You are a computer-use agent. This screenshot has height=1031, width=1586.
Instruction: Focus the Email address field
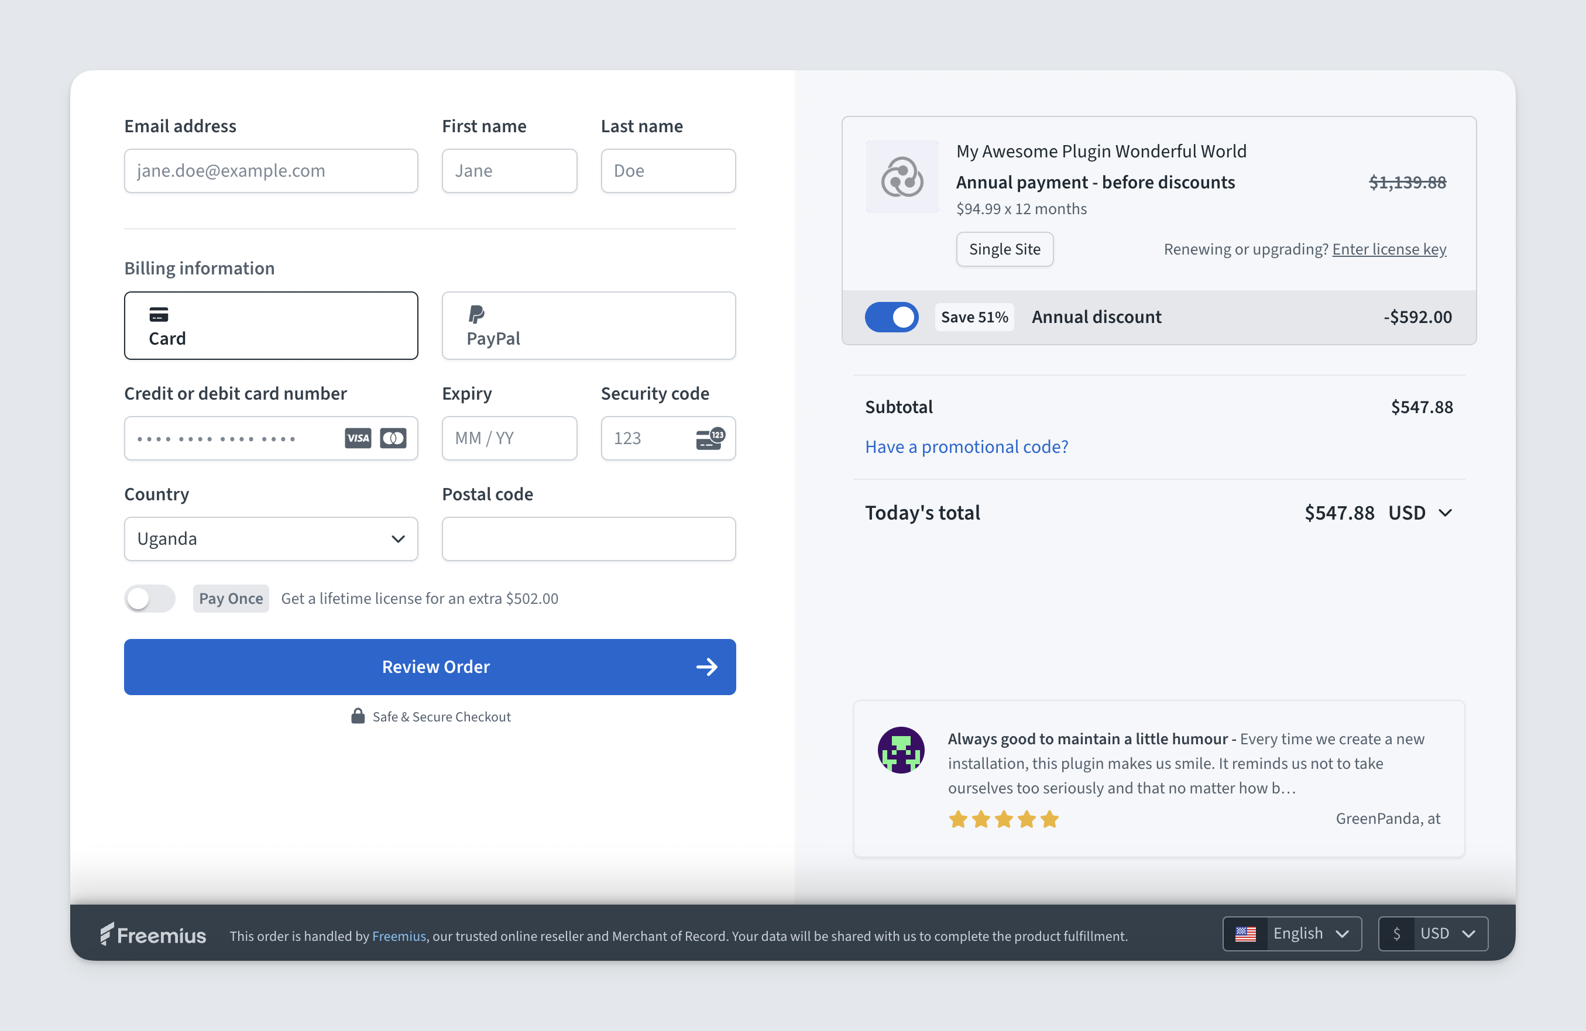coord(271,171)
